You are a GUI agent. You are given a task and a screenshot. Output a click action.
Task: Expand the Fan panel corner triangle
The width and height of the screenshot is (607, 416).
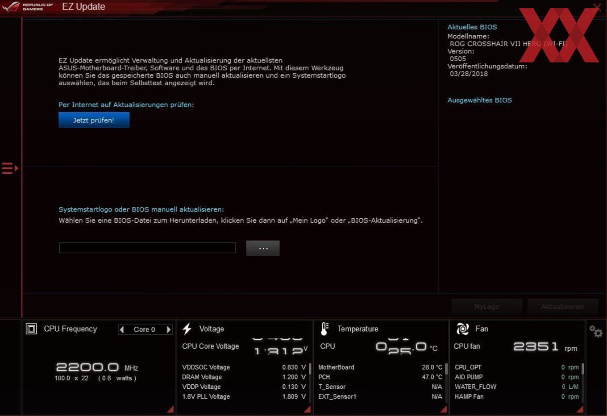[579, 409]
